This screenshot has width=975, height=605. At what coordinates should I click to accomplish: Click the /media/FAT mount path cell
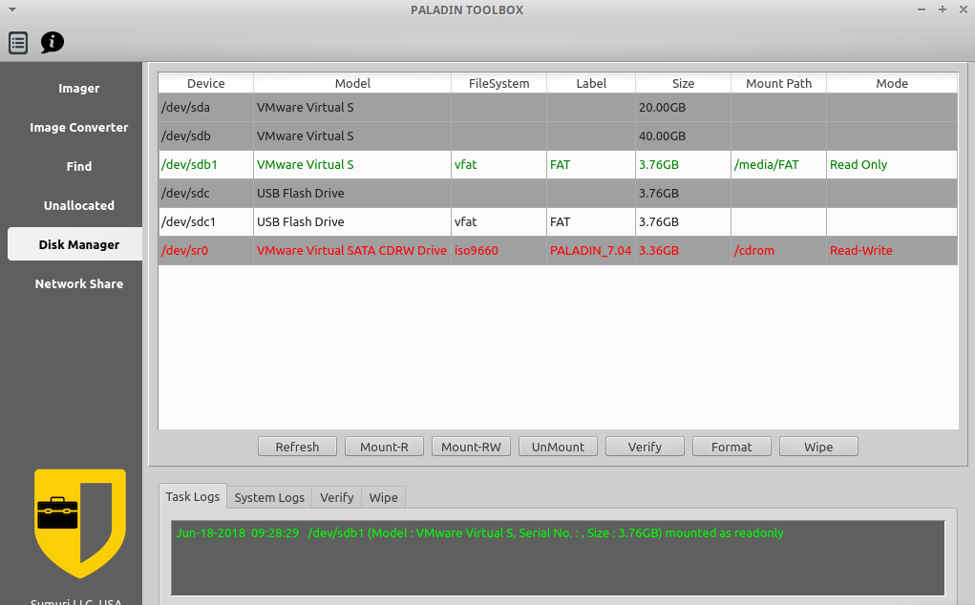pyautogui.click(x=778, y=164)
